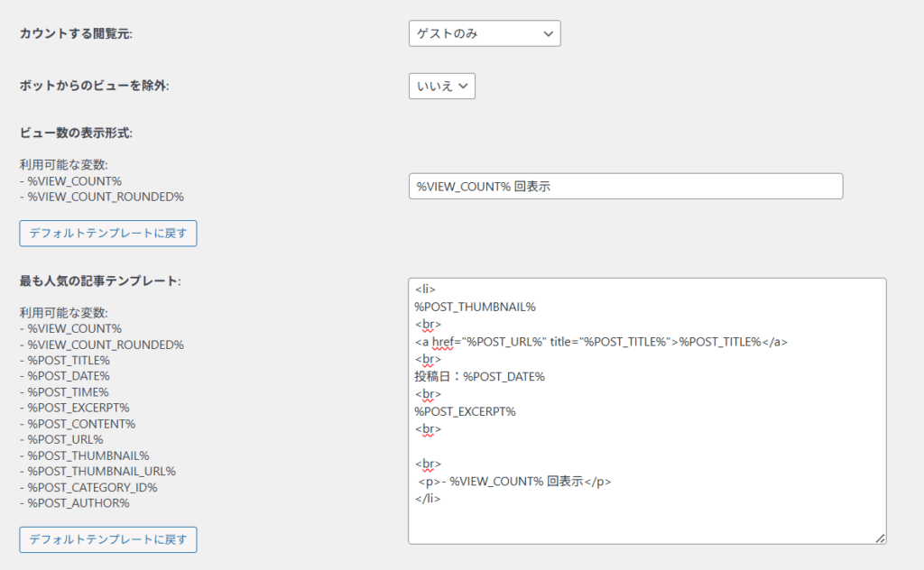Screen dimensions: 924x570
Task: Click %POST_THUMBNAIL_URL% in the available variables list
Action: pos(101,471)
